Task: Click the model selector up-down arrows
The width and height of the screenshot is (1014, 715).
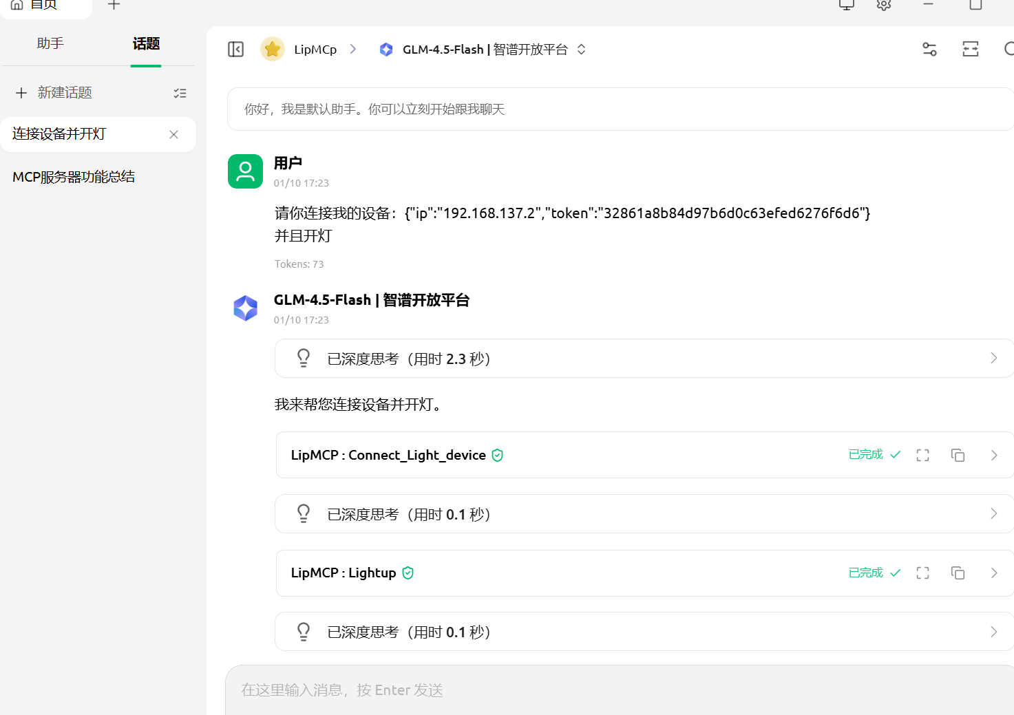Action: (581, 50)
